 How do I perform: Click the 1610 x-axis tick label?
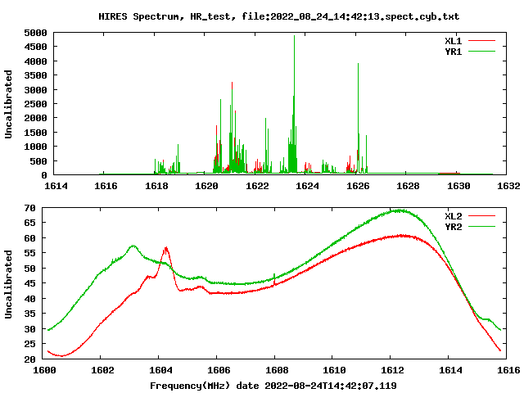[334, 370]
